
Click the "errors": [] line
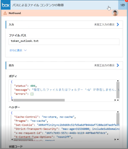click(x=24, y=94)
